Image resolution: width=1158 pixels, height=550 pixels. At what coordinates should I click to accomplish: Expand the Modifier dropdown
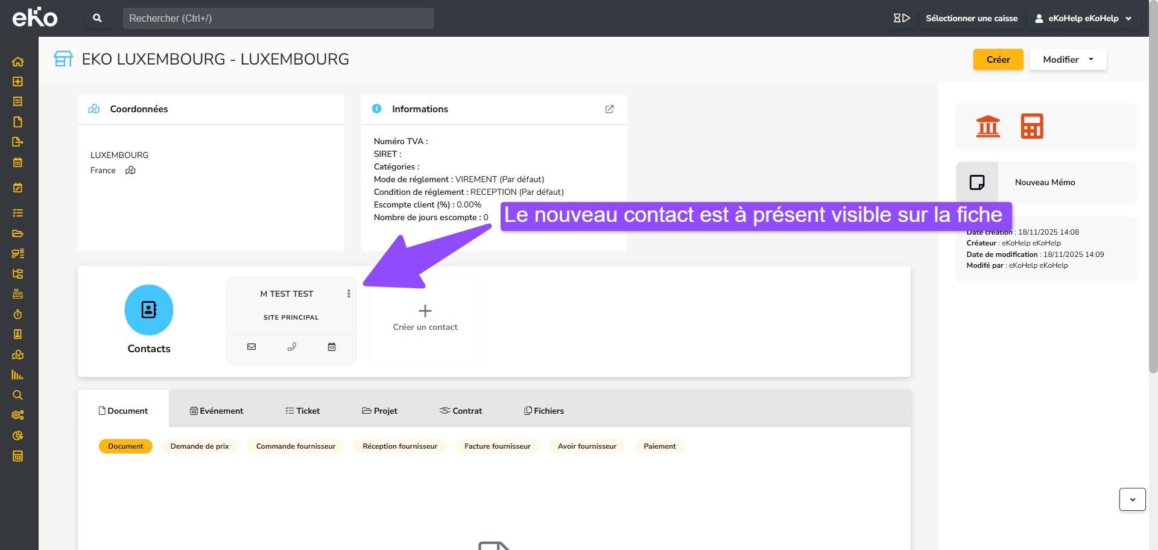click(1068, 60)
